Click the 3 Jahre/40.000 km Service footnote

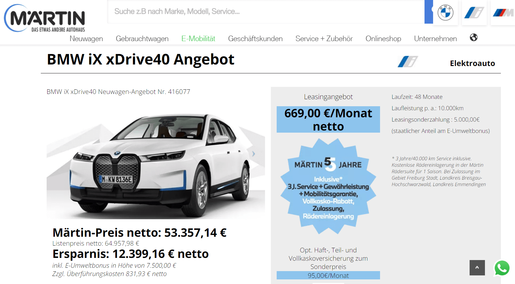point(439,171)
